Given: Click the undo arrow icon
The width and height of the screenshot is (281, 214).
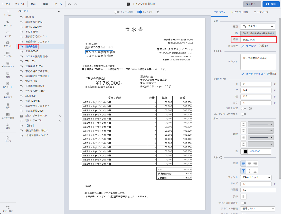Looking at the screenshot, I should click(69, 4).
